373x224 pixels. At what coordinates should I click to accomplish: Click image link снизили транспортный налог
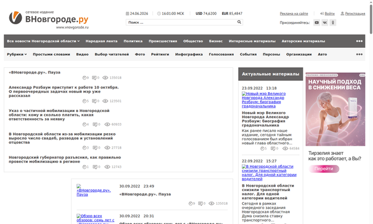pyautogui.click(x=269, y=173)
